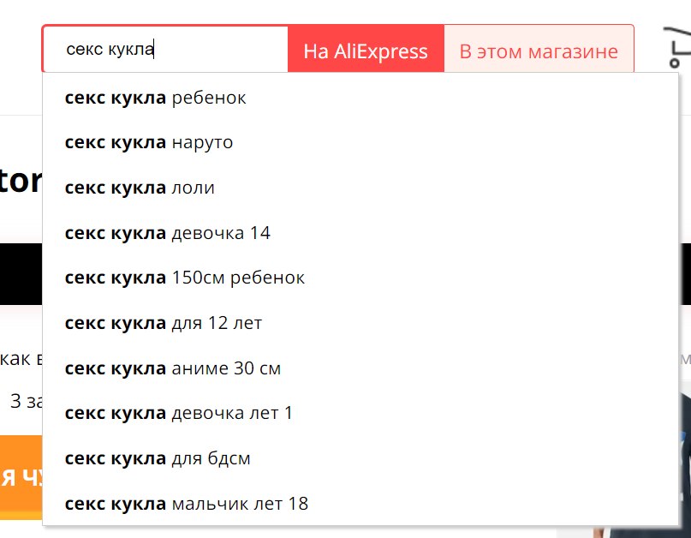
Task: Search В этом магазине only
Action: (x=539, y=49)
